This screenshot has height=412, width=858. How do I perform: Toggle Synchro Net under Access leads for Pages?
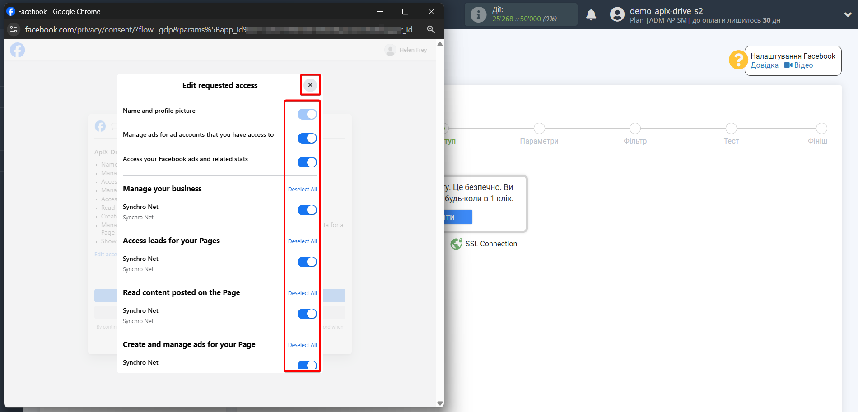(x=307, y=262)
